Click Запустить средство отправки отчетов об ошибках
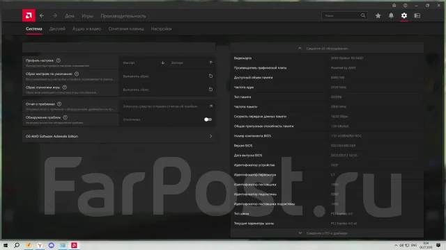This screenshot has height=250, width=446. point(167,106)
